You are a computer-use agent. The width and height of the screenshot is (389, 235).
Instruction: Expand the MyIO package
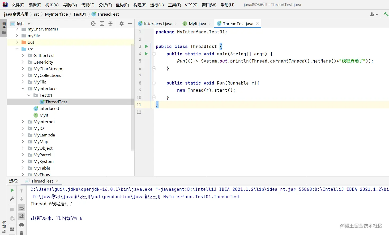click(x=23, y=128)
